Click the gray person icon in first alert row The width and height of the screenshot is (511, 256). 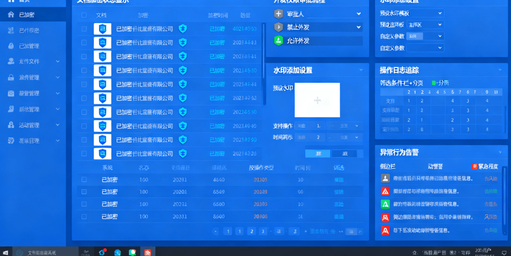(x=385, y=178)
